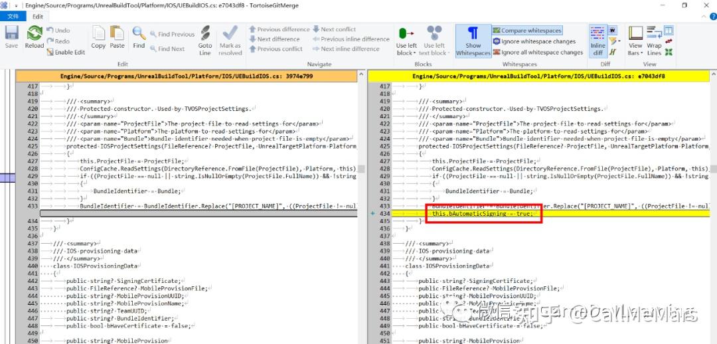Viewport: 717px width, 344px height.
Task: Select Compare whitespaces option
Action: [x=527, y=30]
